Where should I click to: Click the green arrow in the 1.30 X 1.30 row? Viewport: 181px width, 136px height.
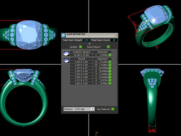tap(110, 65)
